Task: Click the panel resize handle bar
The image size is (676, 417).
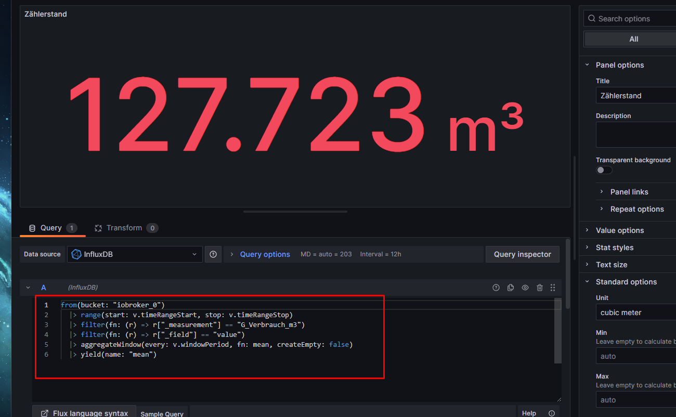Action: 295,212
